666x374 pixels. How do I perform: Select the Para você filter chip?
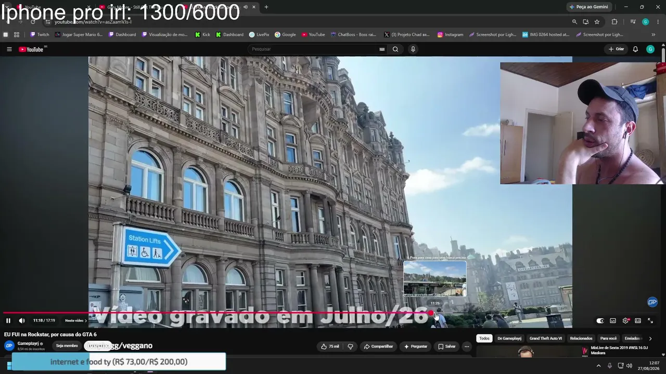click(x=609, y=339)
